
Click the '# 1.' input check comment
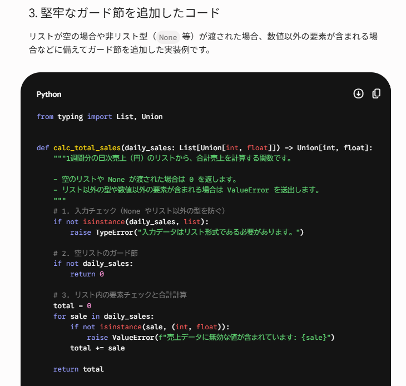[x=139, y=211]
